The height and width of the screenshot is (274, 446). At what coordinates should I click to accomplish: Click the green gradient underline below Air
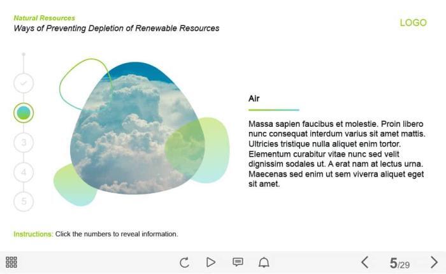pyautogui.click(x=273, y=110)
